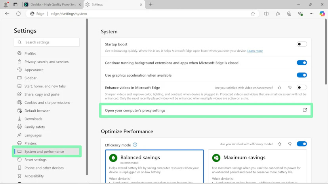Select the Settings tab
The height and width of the screenshot is (184, 328).
coord(114,4)
